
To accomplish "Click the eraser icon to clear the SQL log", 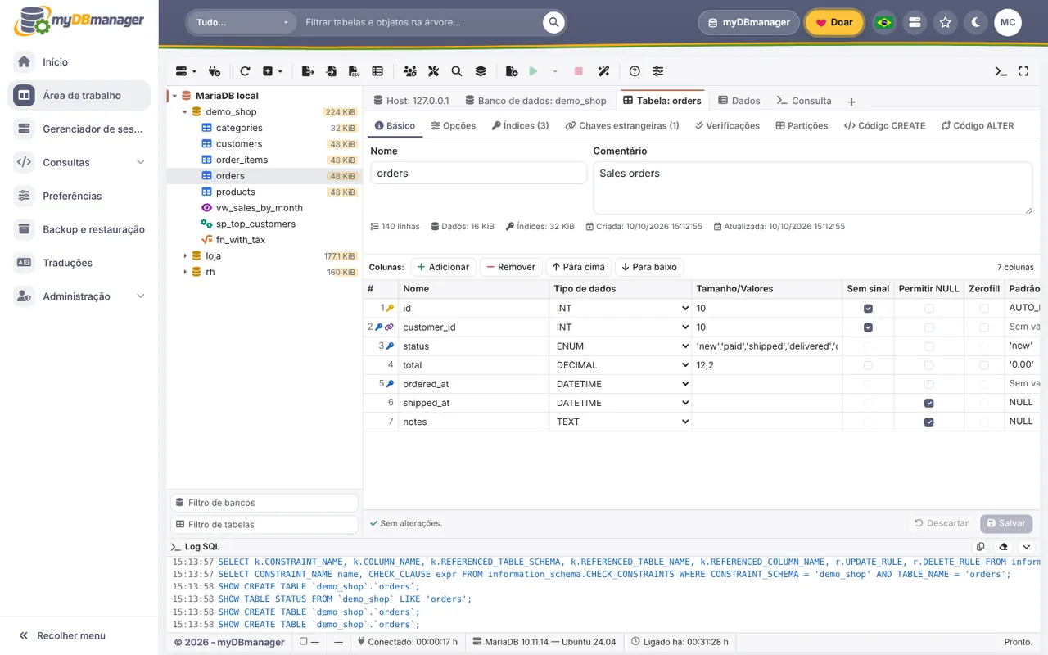I will (x=1004, y=547).
